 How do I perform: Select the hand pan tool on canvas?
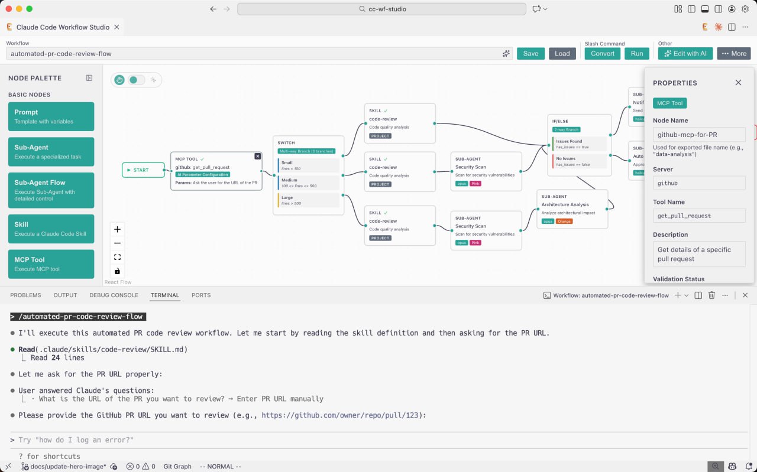click(x=119, y=80)
